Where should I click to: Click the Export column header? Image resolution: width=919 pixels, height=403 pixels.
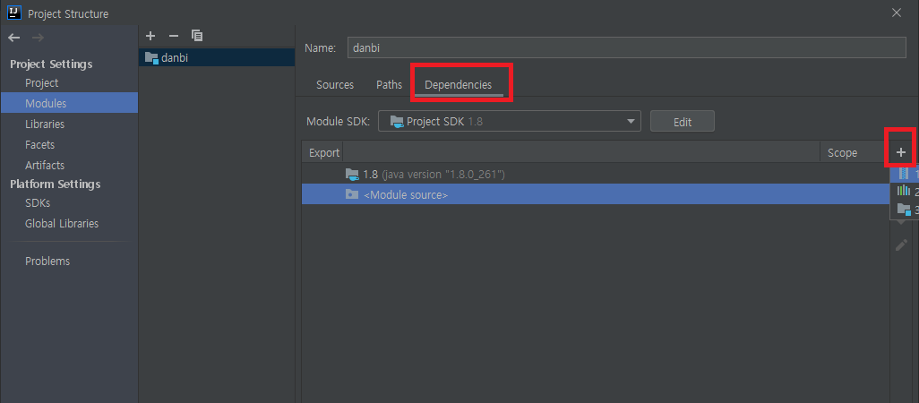(323, 153)
